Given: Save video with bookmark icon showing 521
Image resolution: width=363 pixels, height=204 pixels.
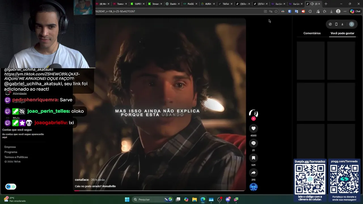Looking at the screenshot, I should coord(253,158).
